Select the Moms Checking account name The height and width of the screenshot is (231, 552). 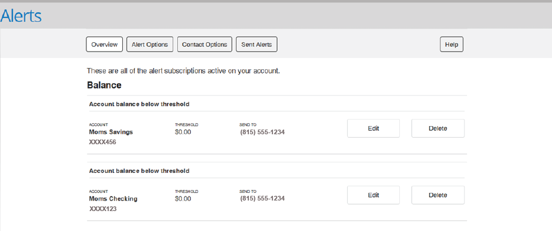click(113, 199)
